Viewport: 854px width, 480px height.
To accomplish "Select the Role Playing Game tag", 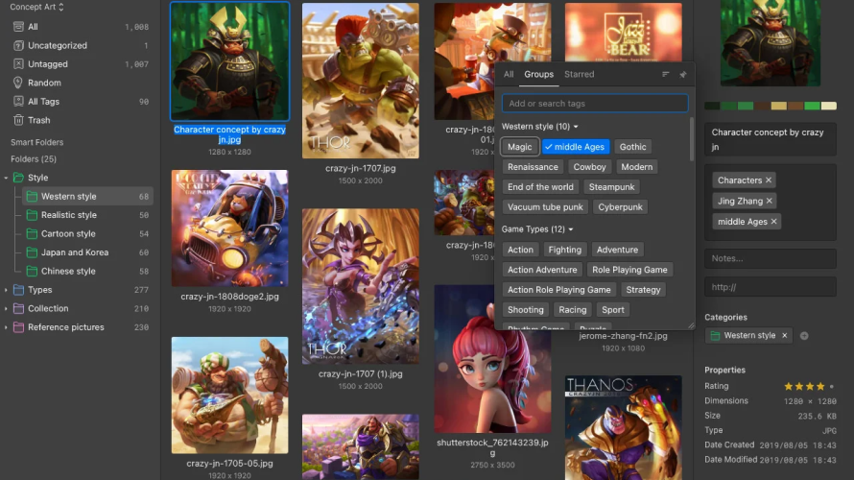I will (x=629, y=270).
